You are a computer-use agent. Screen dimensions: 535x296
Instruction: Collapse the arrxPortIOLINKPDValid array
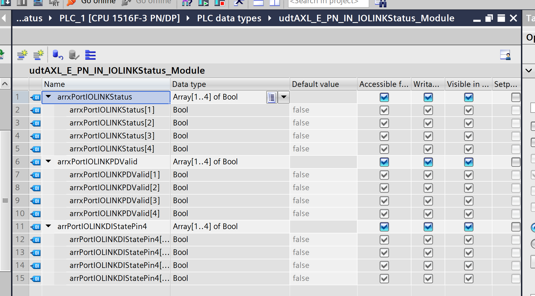(49, 162)
